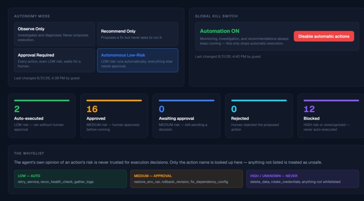Click THE WHITELIST heading
The width and height of the screenshot is (364, 201).
(x=29, y=153)
